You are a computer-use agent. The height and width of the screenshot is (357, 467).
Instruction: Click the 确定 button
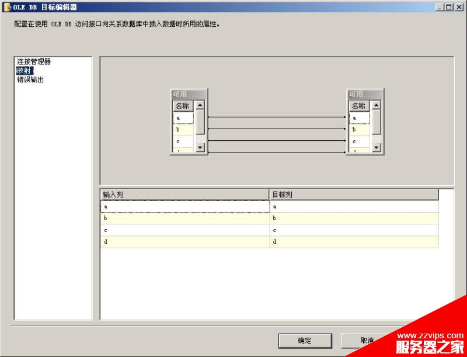[305, 340]
